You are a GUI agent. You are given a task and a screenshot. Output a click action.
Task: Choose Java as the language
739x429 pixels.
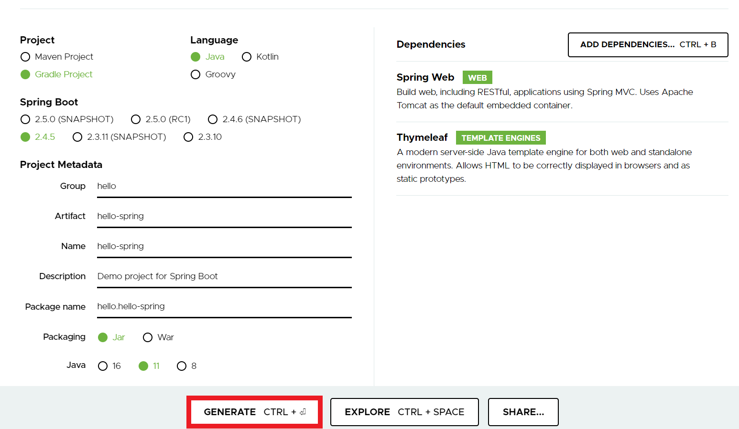click(x=207, y=57)
